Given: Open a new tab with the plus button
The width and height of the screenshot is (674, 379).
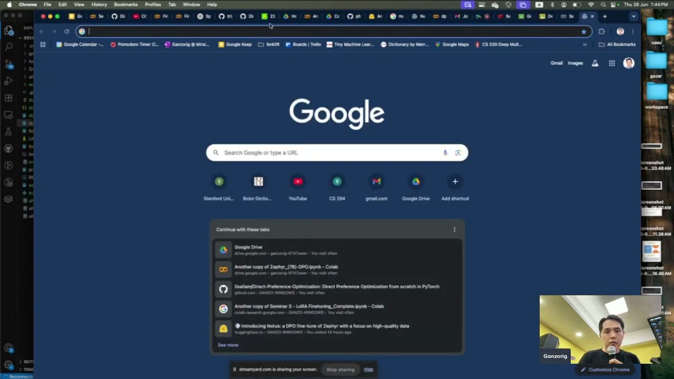Looking at the screenshot, I should [x=604, y=16].
